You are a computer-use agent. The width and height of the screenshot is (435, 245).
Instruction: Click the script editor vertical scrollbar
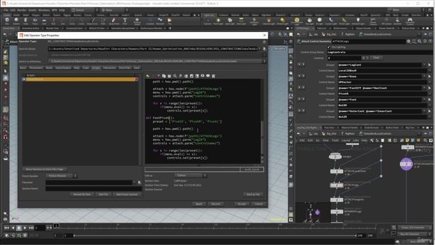[x=262, y=121]
